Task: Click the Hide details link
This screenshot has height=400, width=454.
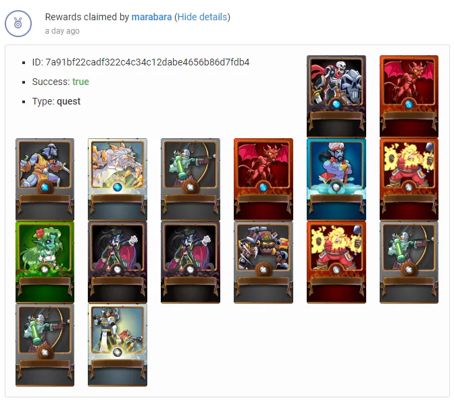Action: pyautogui.click(x=202, y=17)
